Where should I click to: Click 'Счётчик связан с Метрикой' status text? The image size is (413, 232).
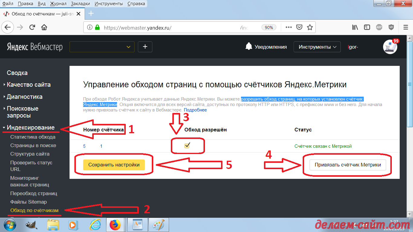tap(323, 146)
